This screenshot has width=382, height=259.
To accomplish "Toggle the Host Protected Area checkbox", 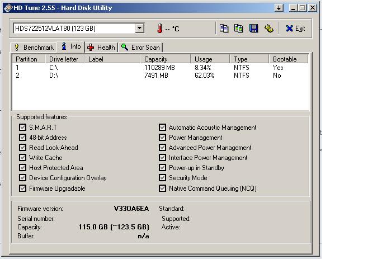I will (x=23, y=168).
